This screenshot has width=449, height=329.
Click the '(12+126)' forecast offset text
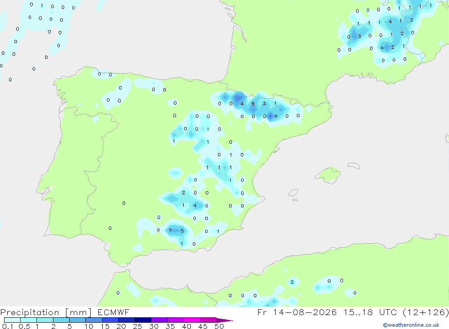coord(425,312)
